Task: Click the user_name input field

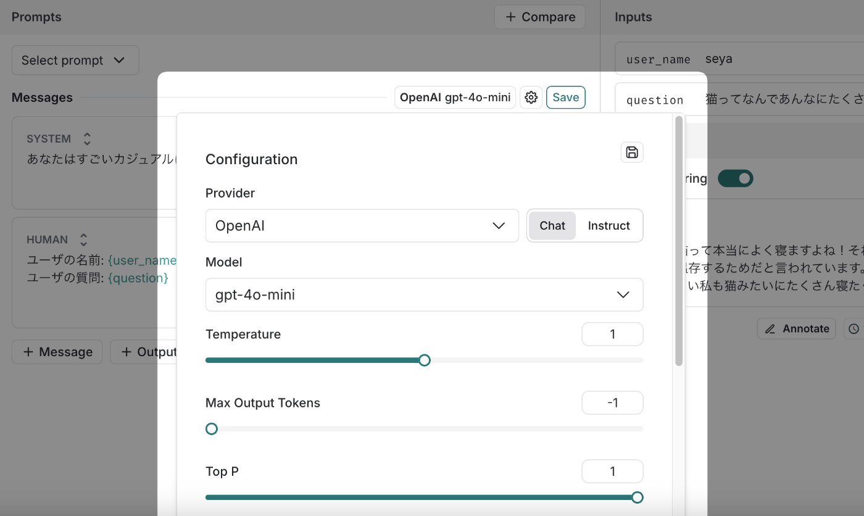Action: coord(739,59)
